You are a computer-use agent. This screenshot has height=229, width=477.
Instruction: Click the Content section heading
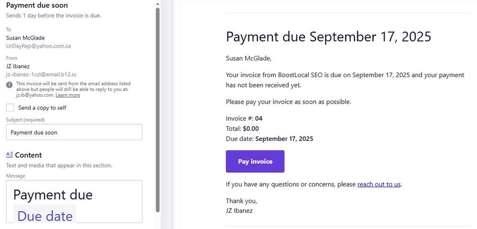[x=28, y=155]
